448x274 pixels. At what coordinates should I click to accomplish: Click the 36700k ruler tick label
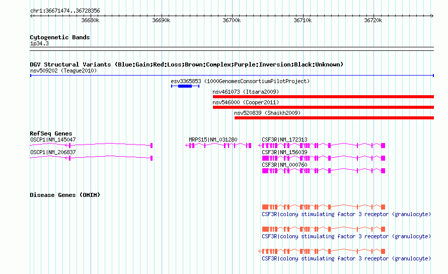(232, 20)
